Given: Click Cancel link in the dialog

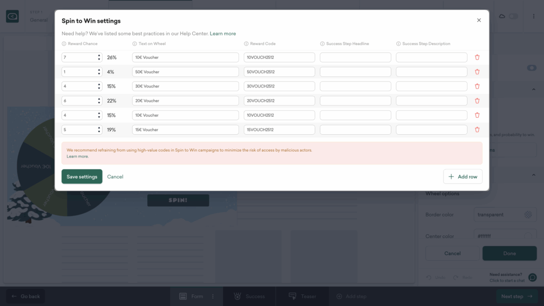Looking at the screenshot, I should [x=115, y=177].
